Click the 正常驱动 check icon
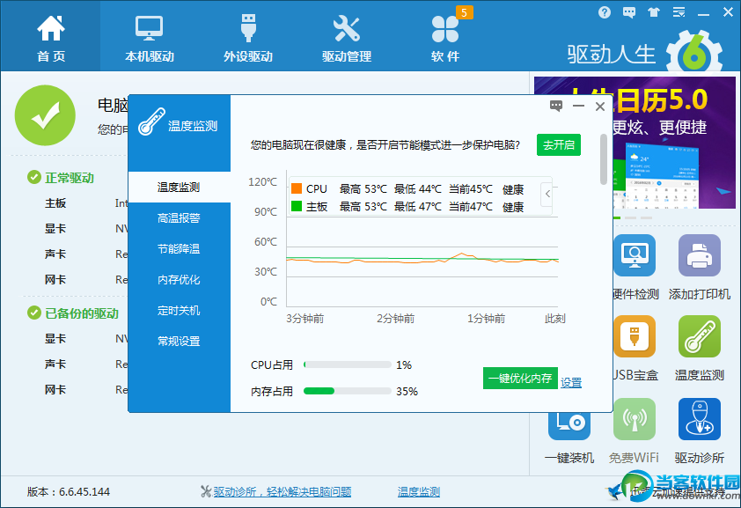Image resolution: width=741 pixels, height=508 pixels. pyautogui.click(x=34, y=178)
